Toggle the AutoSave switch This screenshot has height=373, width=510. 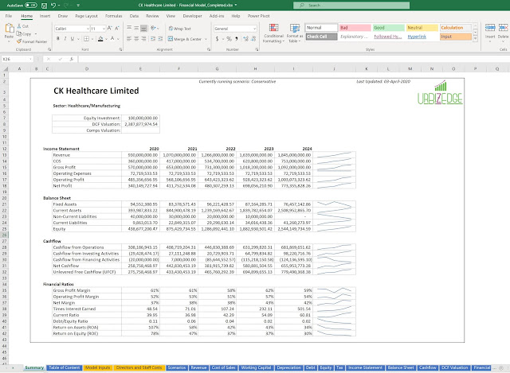coord(31,6)
